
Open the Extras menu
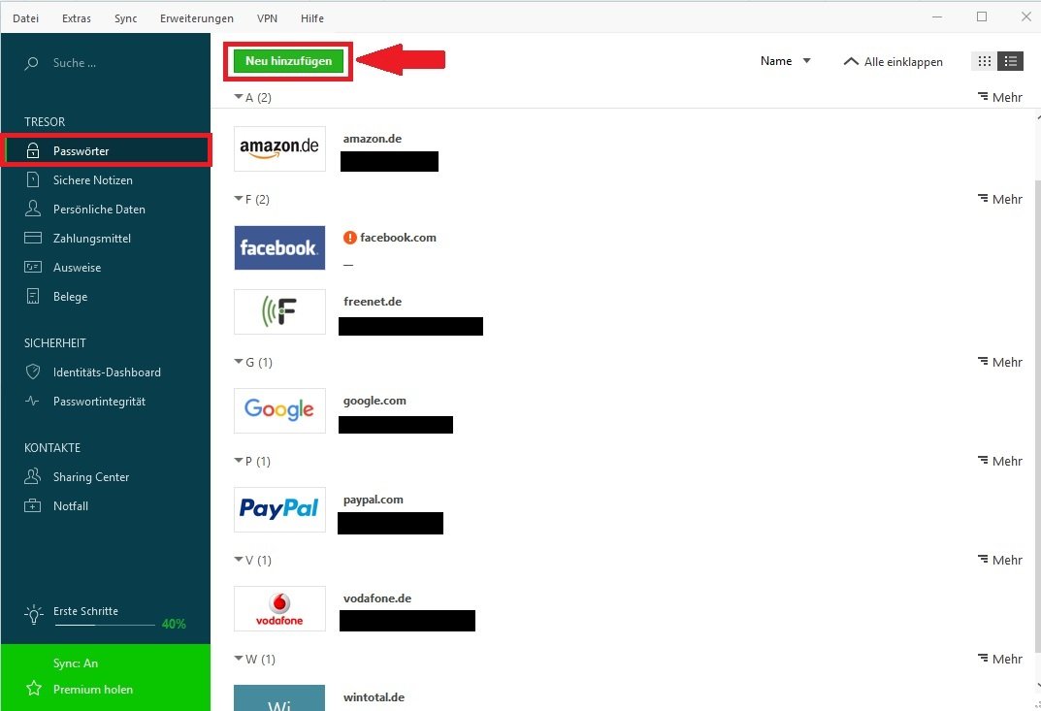tap(77, 18)
